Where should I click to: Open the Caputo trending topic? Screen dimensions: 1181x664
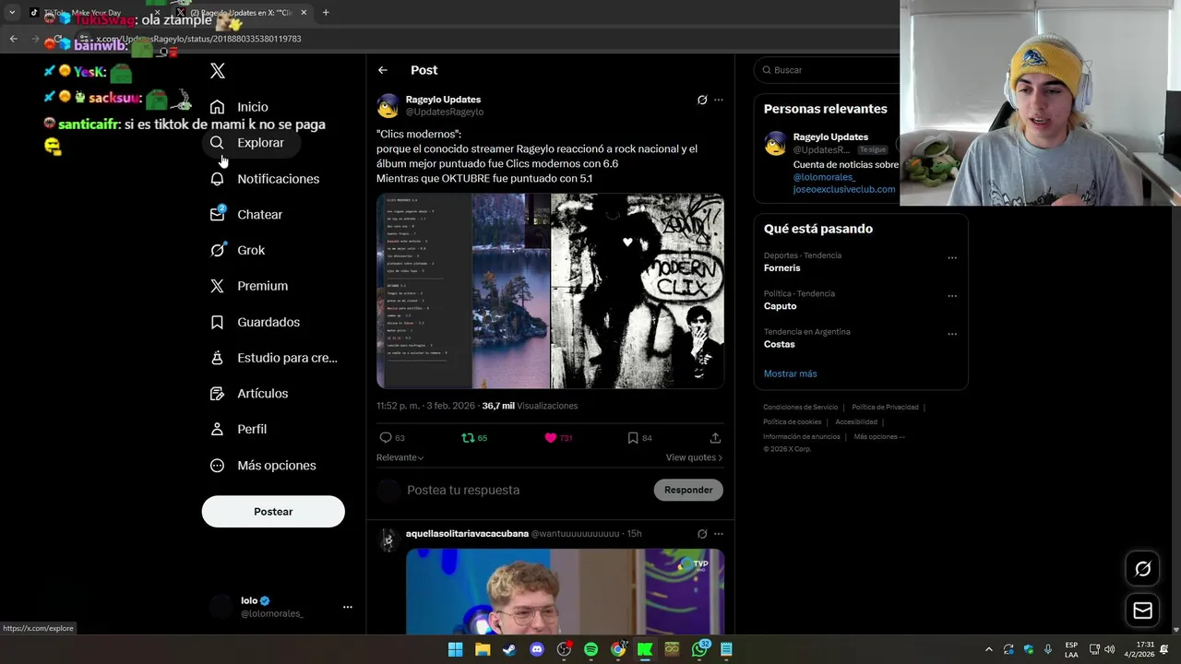coord(781,306)
